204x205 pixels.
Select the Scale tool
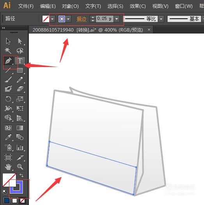[20, 99]
